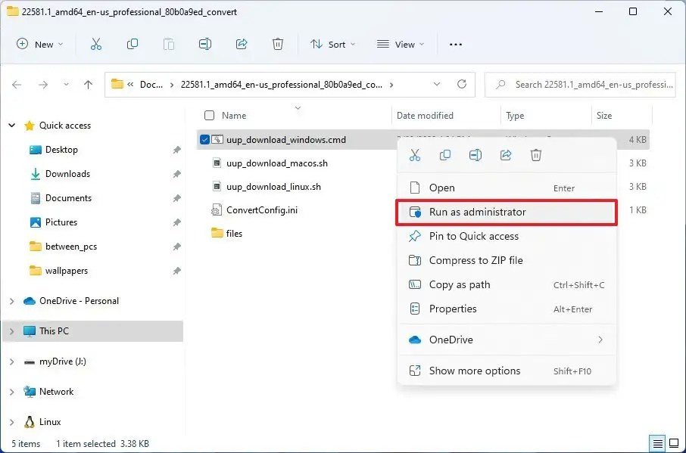This screenshot has height=453, width=686.
Task: Select the Cut icon in the toolbar
Action: 96,45
